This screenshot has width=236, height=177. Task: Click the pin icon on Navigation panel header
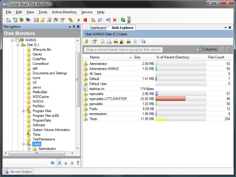[74, 27]
